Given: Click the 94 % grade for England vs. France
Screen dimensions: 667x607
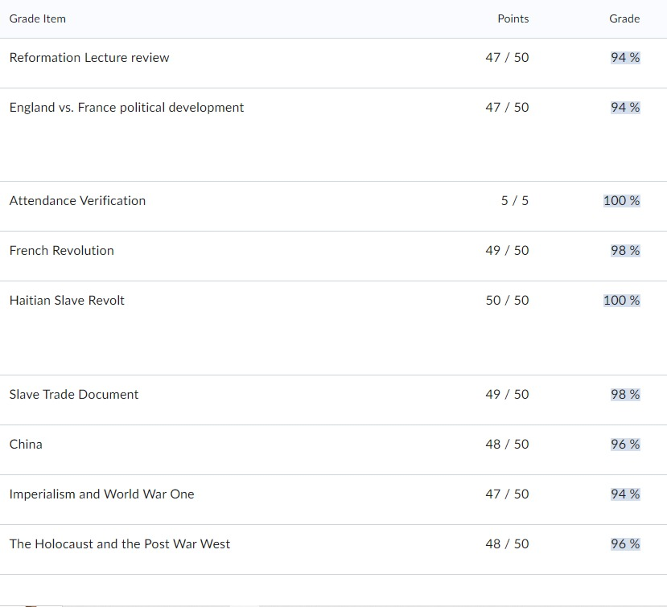Looking at the screenshot, I should click(625, 107).
